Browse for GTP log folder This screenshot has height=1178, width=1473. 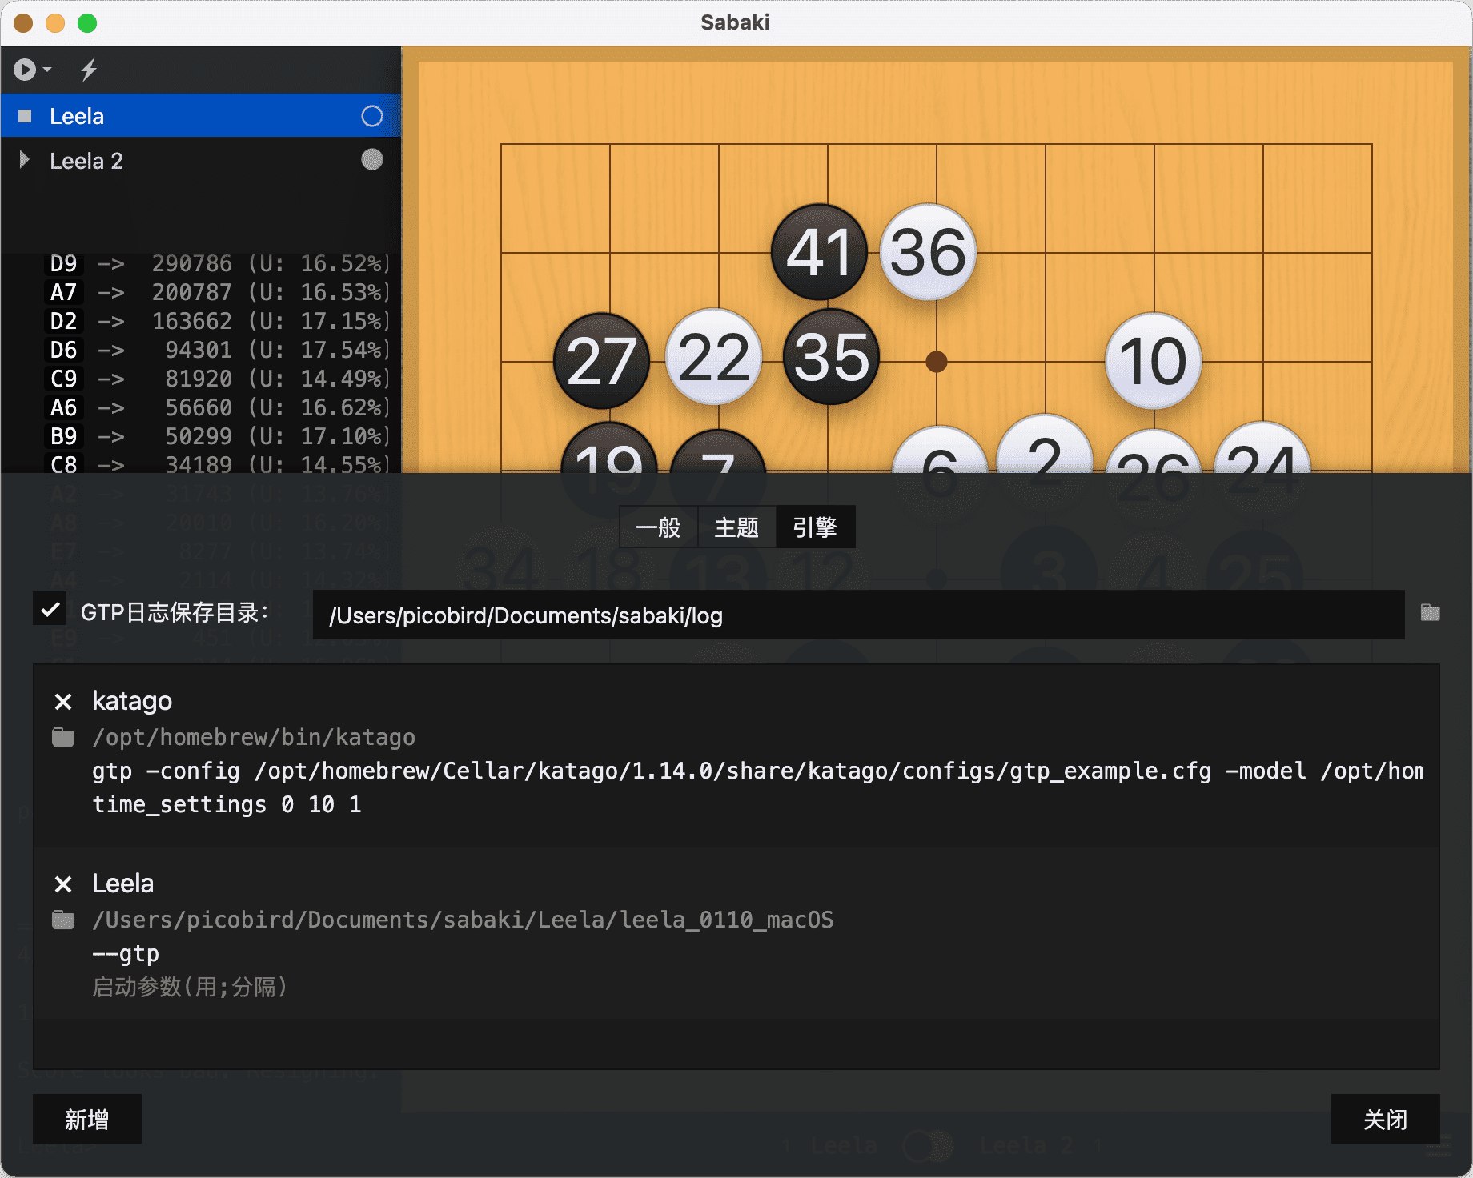point(1431,613)
